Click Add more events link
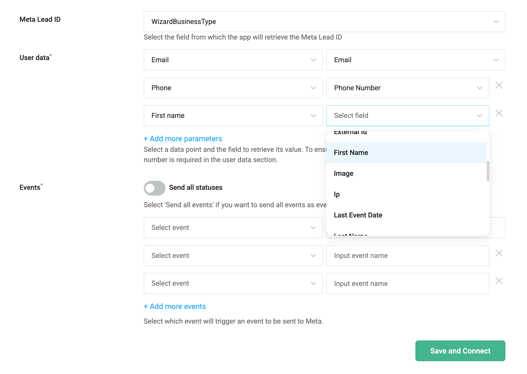Viewport: 527px width, 374px height. click(x=175, y=306)
